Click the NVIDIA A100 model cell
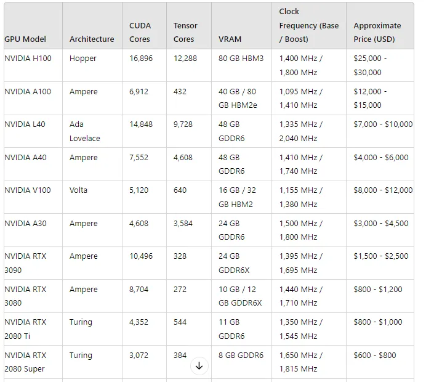426x382 pixels. click(x=28, y=92)
